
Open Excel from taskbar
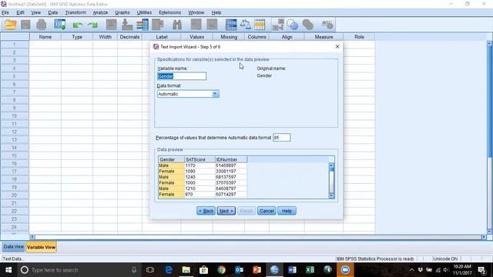pos(310,270)
